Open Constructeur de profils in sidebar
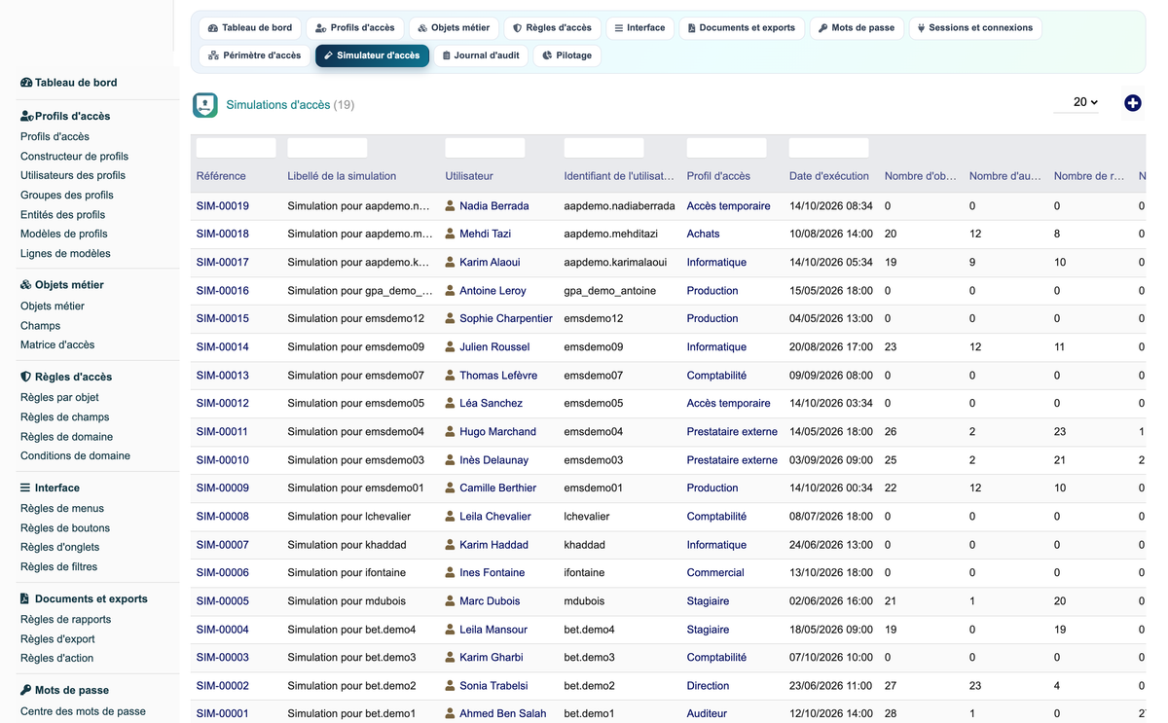Image resolution: width=1168 pixels, height=723 pixels. (74, 157)
